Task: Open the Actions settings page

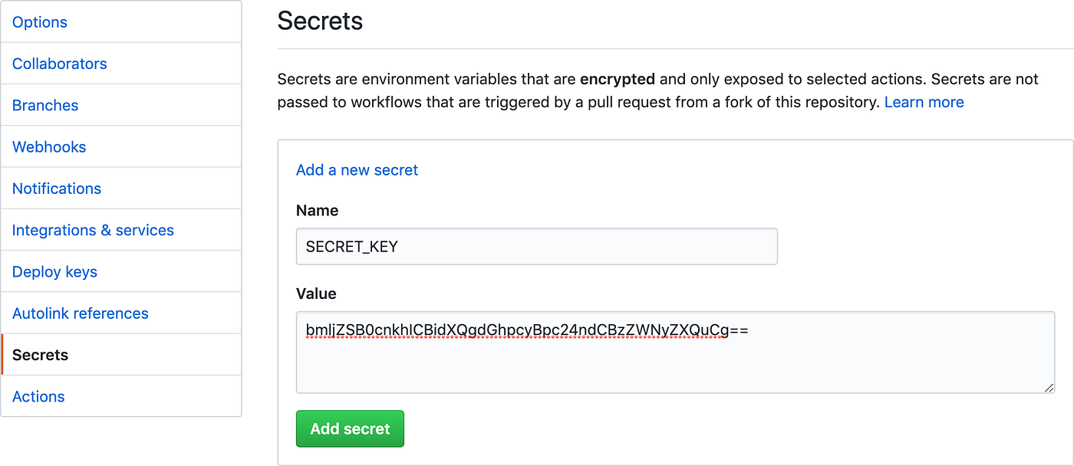Action: [x=38, y=396]
